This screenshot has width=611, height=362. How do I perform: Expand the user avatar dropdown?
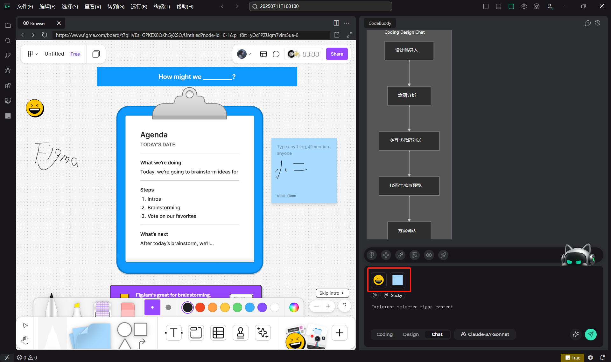click(x=244, y=54)
